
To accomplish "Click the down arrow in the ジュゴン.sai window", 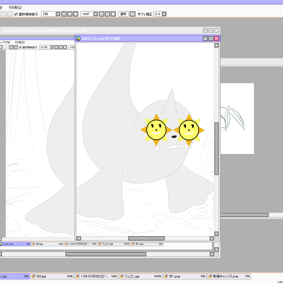I will point(217,234).
